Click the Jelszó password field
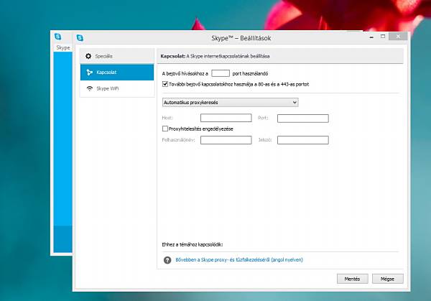This screenshot has width=431, height=301. click(303, 140)
